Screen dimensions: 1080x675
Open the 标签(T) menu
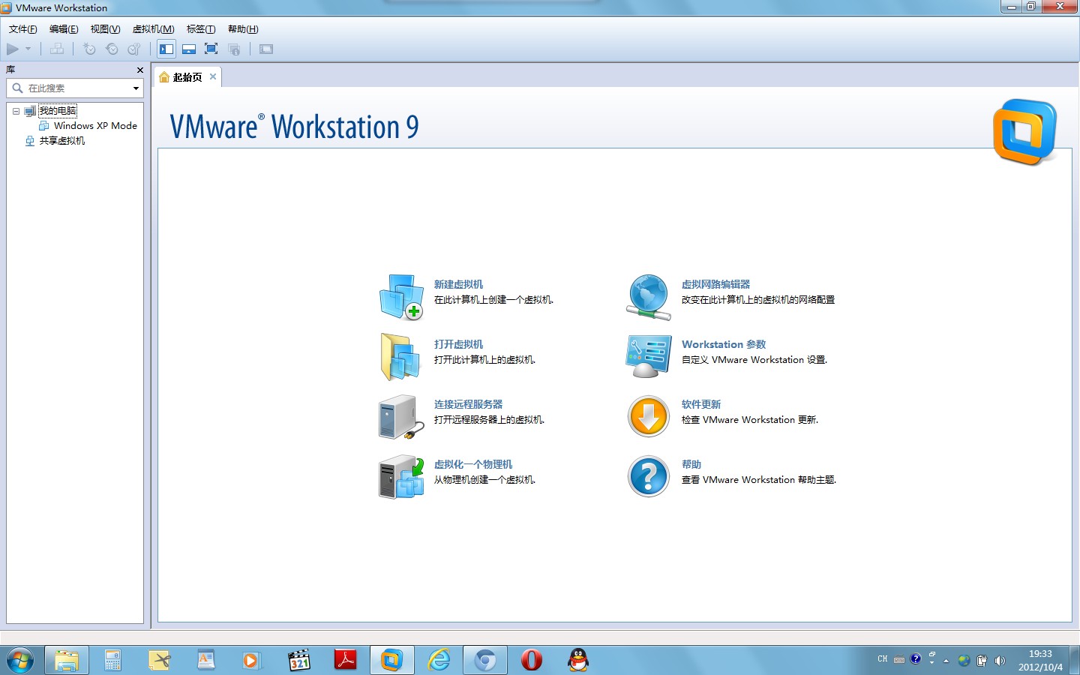pos(201,29)
